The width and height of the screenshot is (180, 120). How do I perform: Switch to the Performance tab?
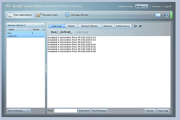[x=123, y=26]
